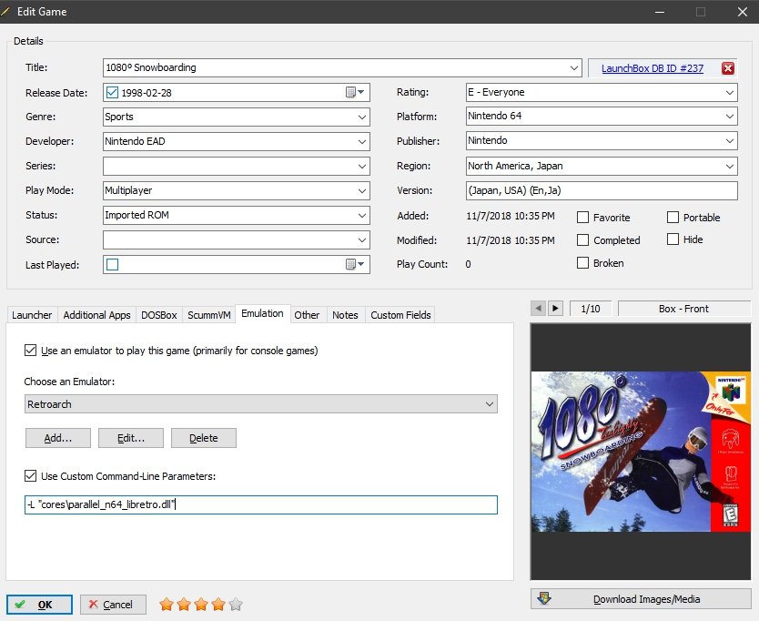Close the Edit Game window
Viewport: 759px width, 621px height.
(x=743, y=12)
